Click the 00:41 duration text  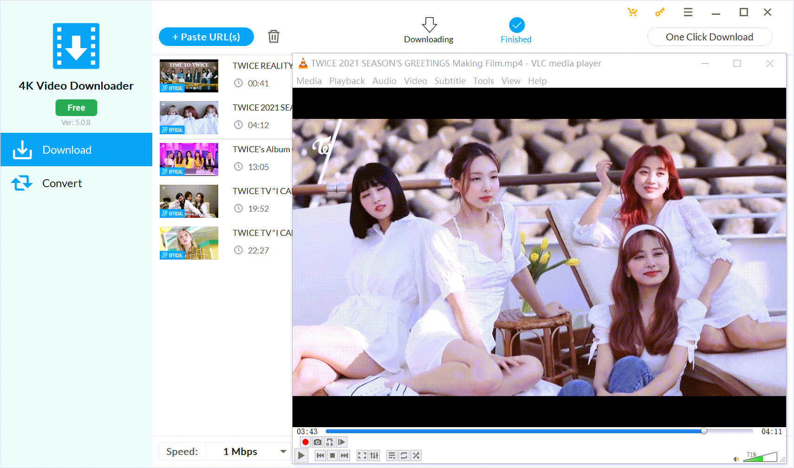[258, 83]
